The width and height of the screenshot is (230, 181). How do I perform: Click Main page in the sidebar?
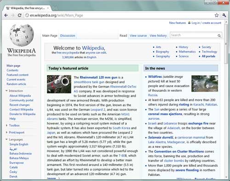click(13, 66)
